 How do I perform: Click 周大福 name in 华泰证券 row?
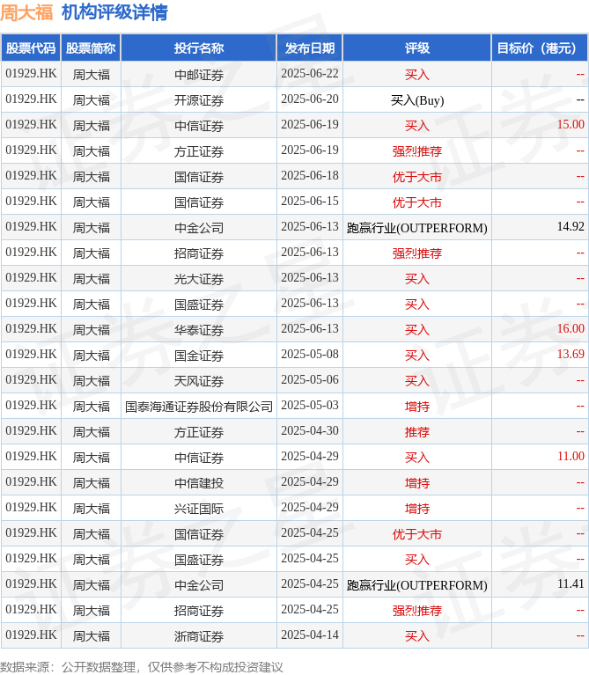91,330
